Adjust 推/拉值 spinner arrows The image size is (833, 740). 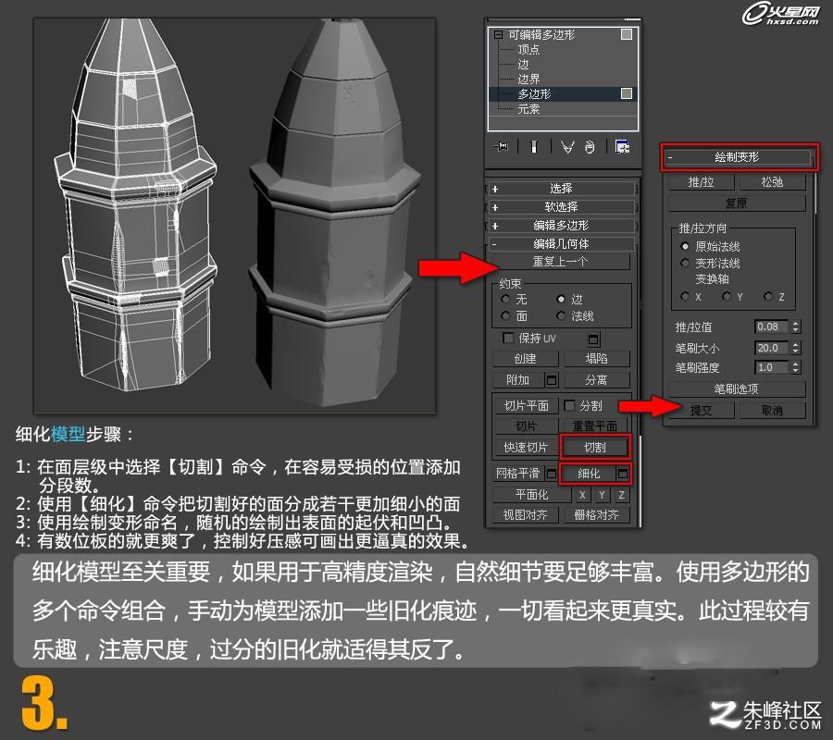click(x=795, y=327)
